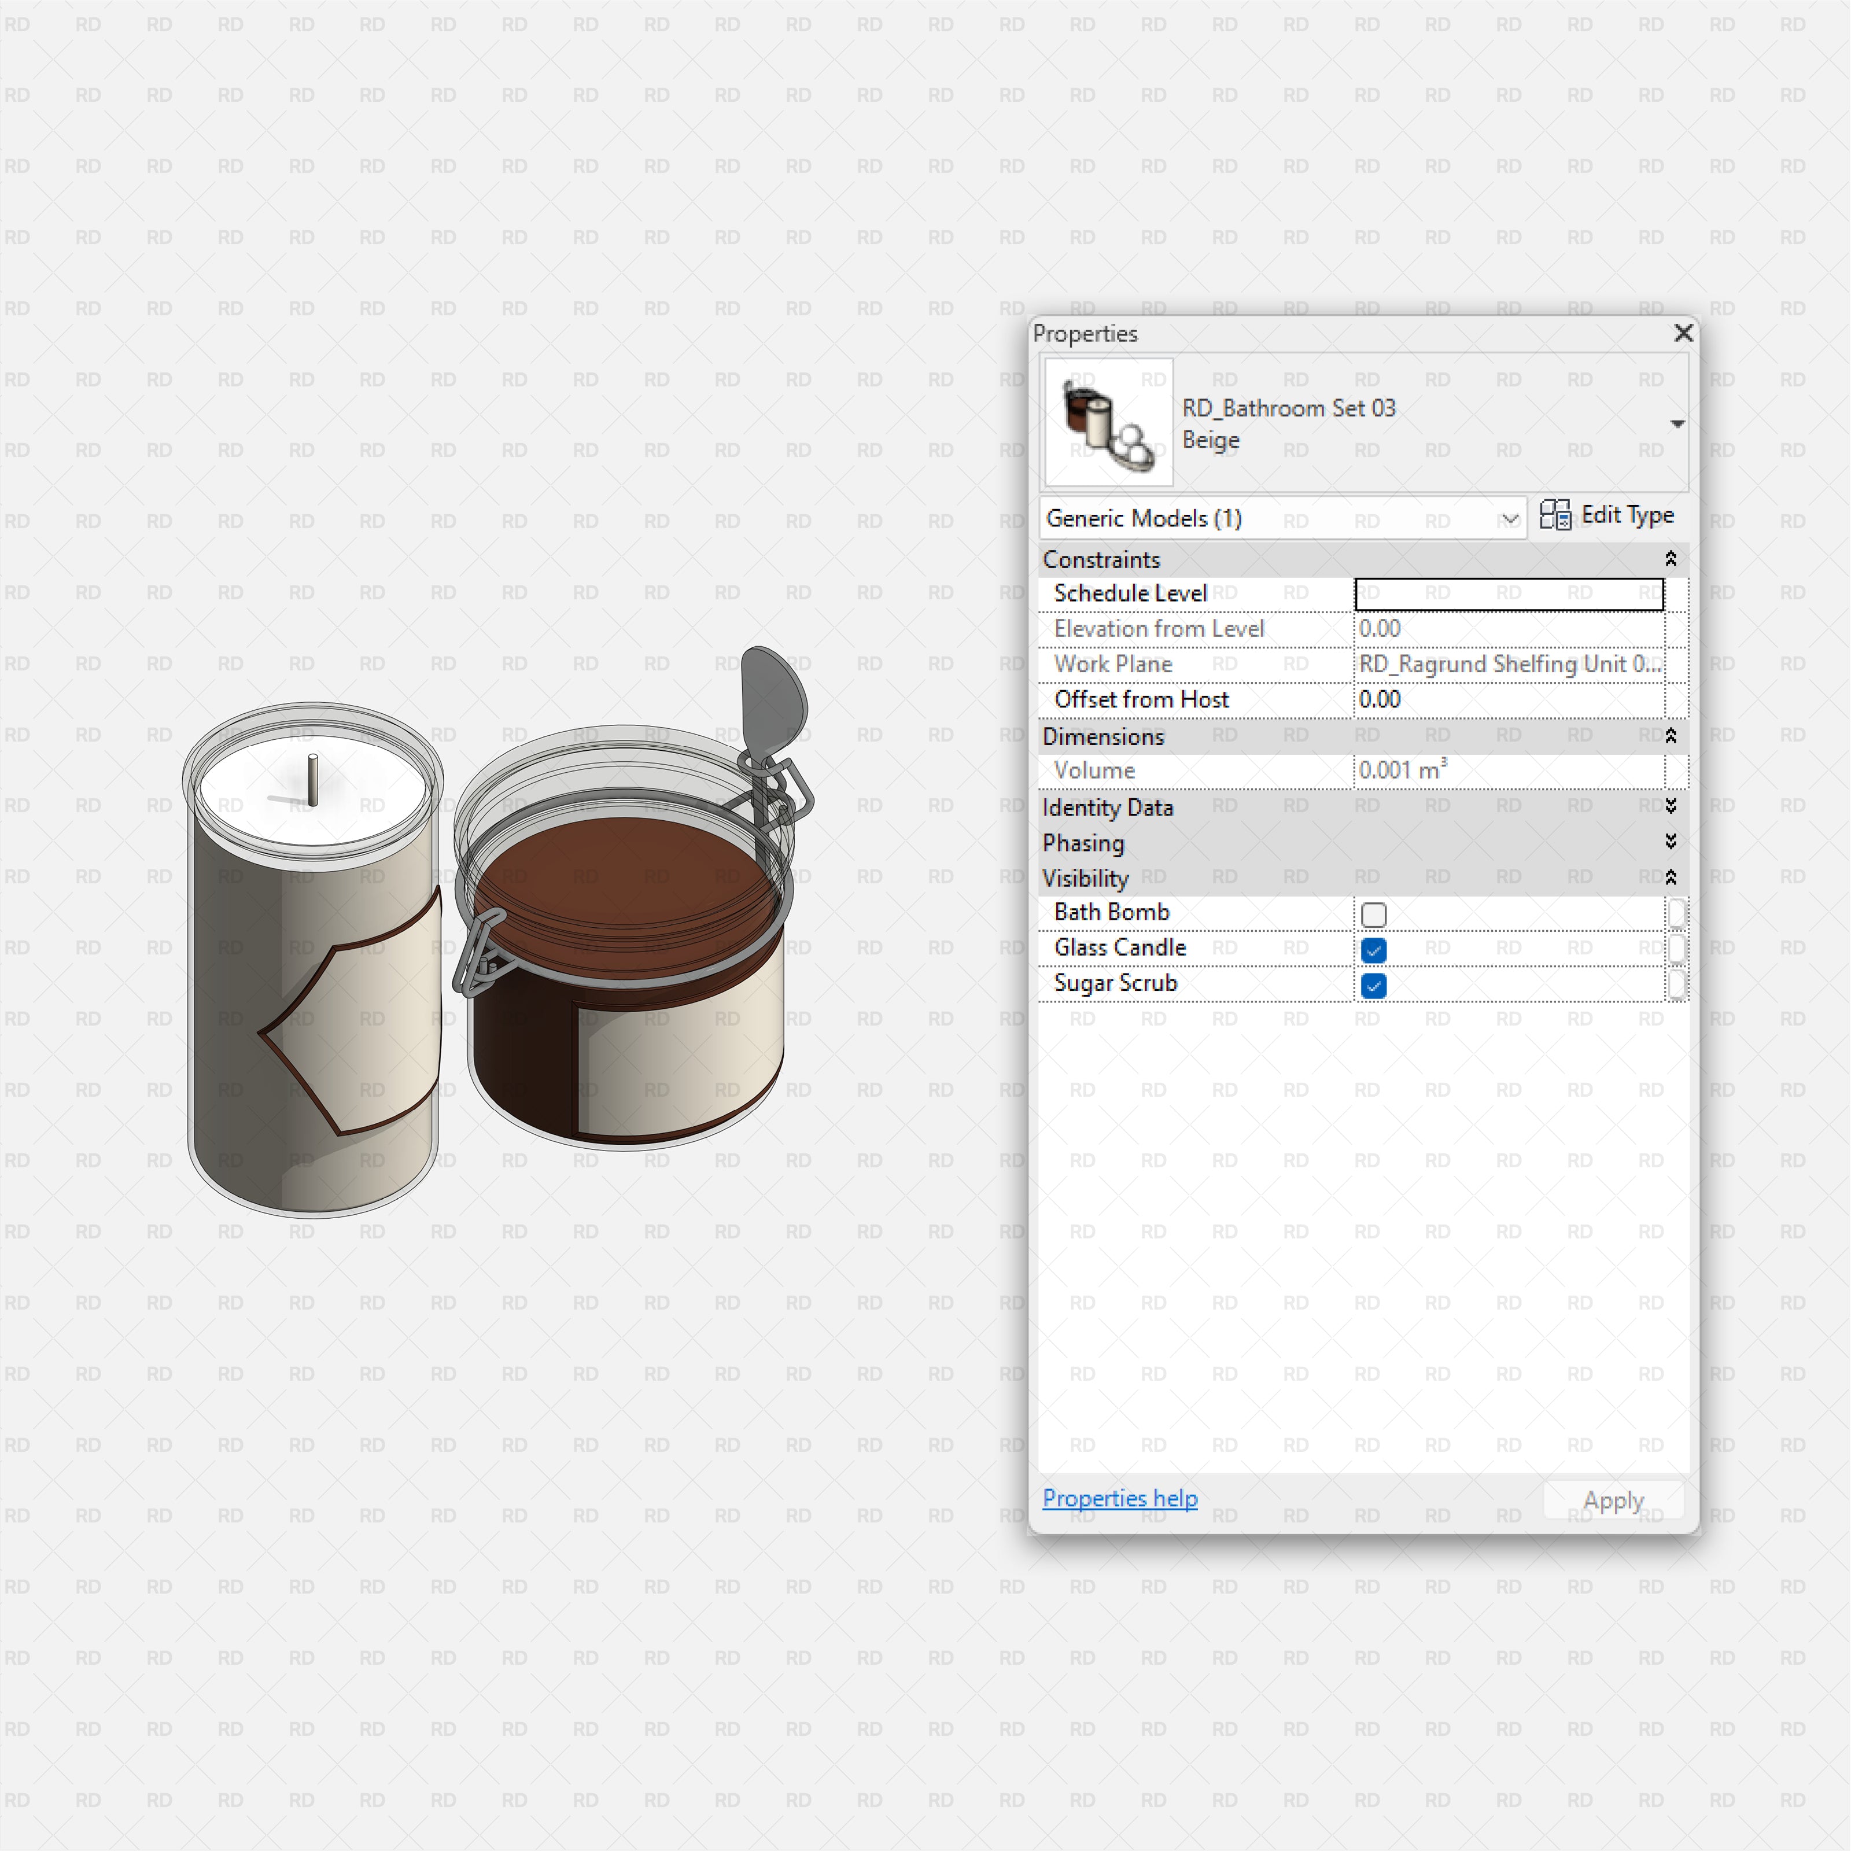Click the Offset from Host value field

1508,700
